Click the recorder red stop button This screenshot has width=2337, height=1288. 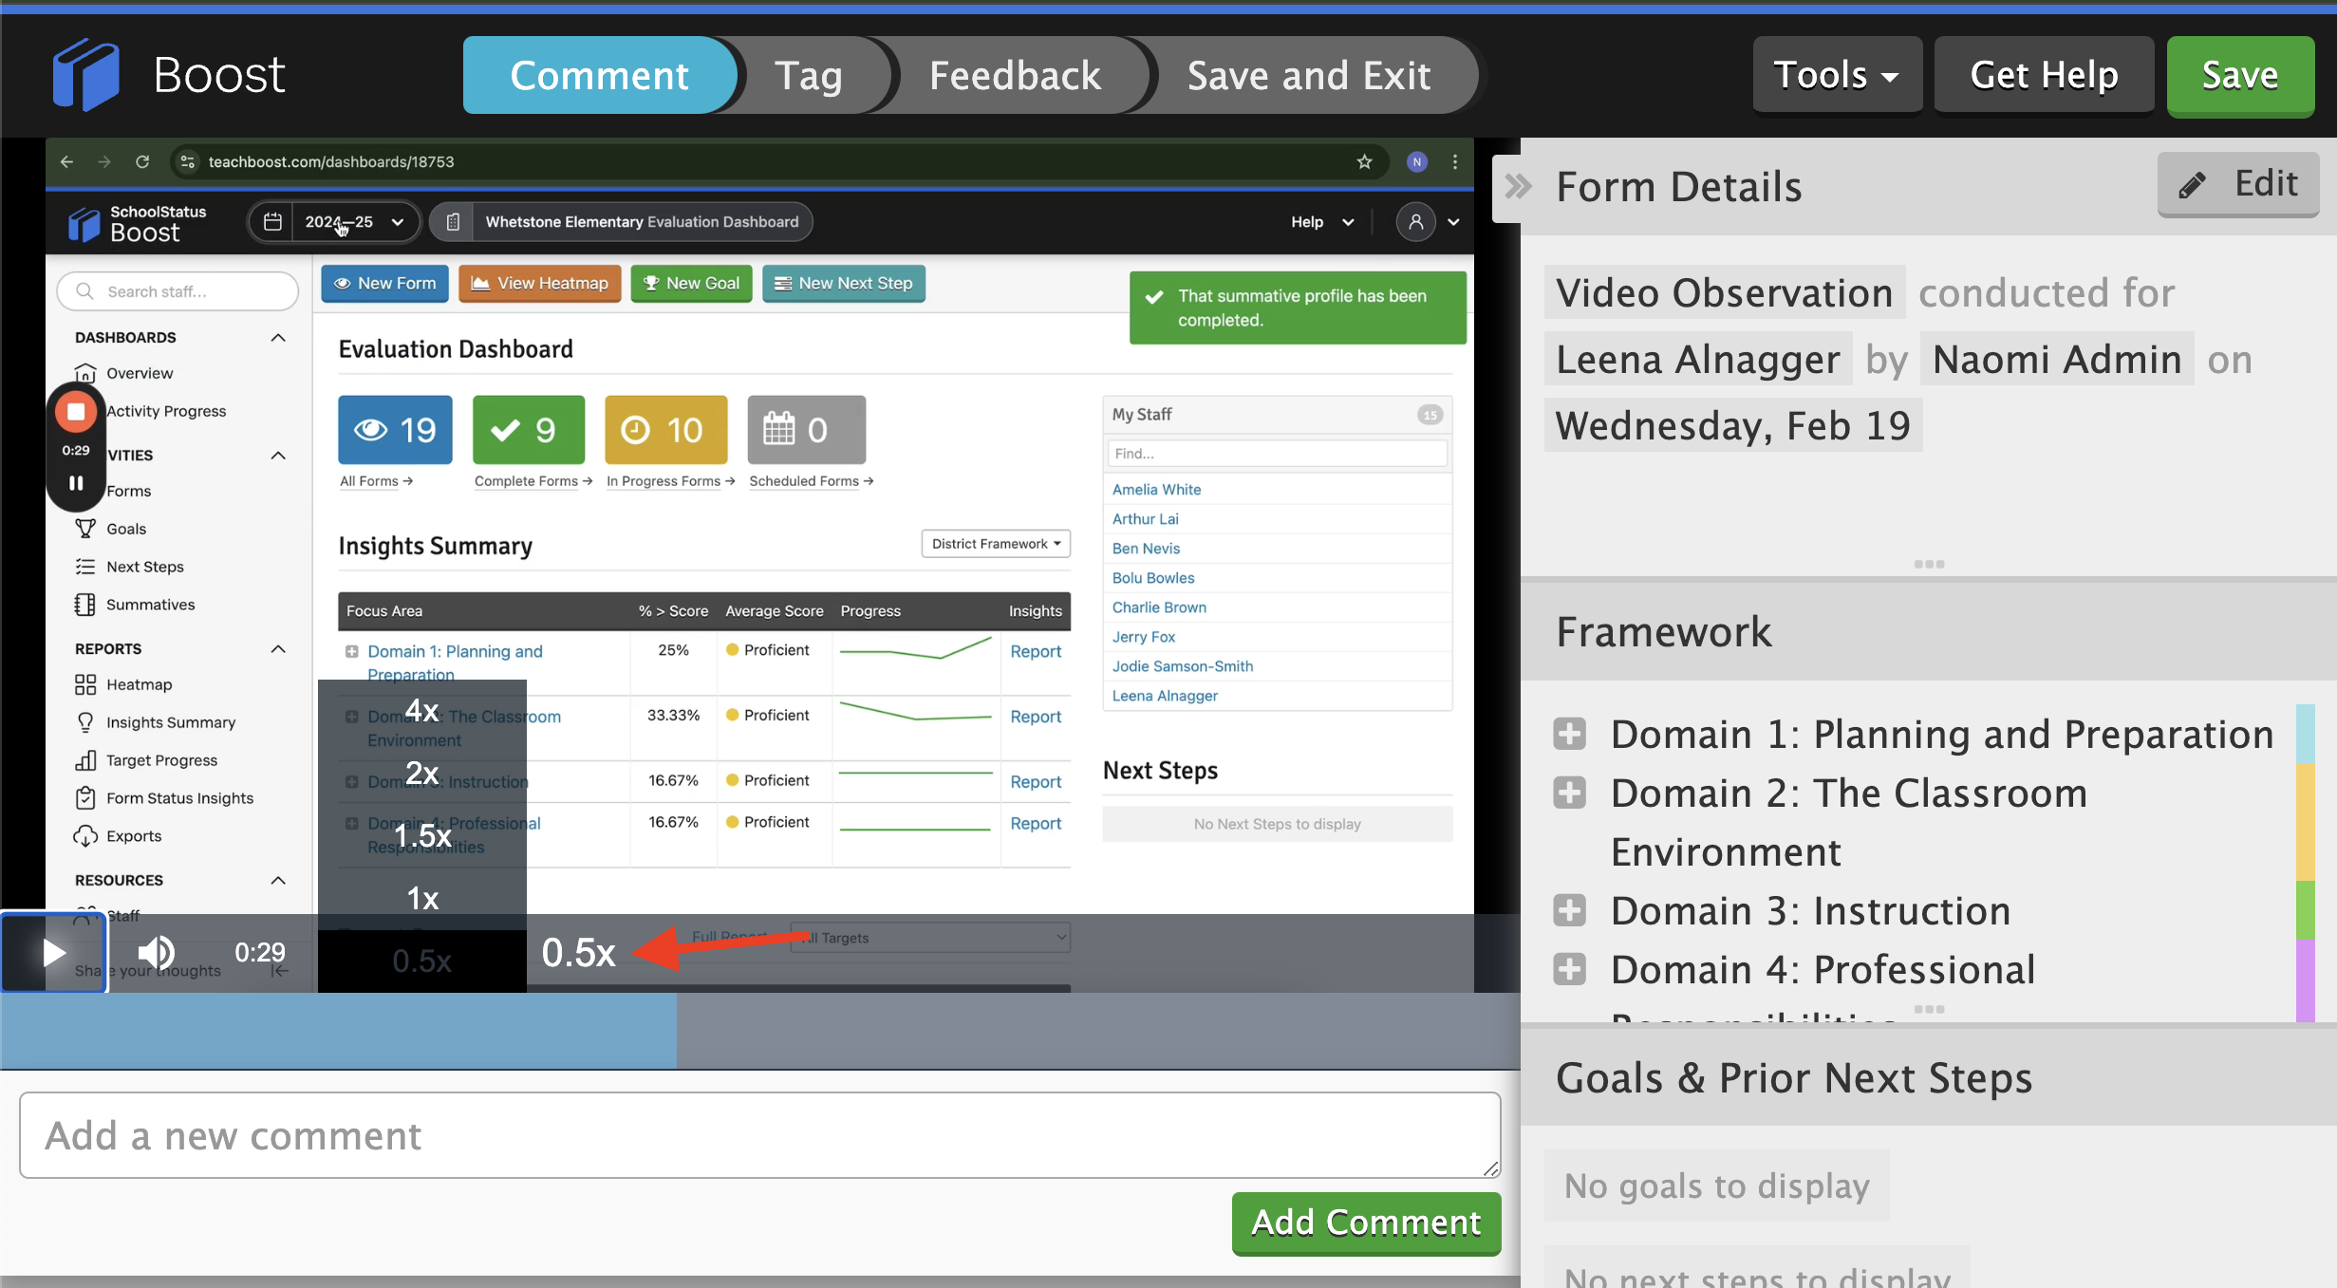click(76, 411)
